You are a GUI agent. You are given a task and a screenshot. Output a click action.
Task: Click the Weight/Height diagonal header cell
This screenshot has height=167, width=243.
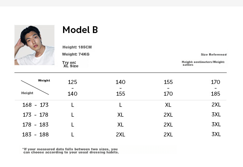pyautogui.click(x=35, y=87)
